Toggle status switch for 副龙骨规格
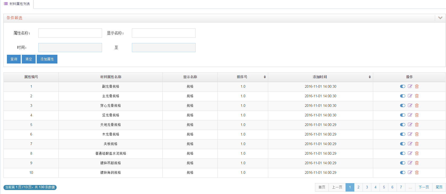 click(x=403, y=86)
